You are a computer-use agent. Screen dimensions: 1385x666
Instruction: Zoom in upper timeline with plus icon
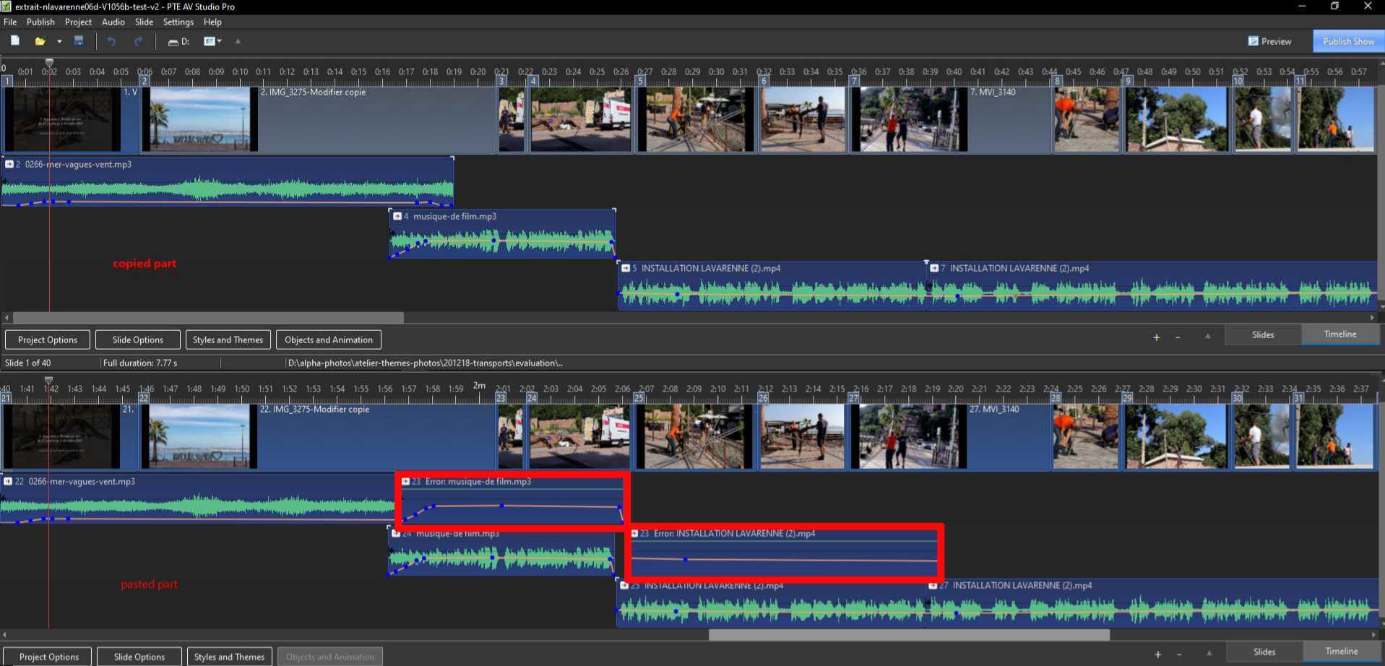tap(1156, 337)
